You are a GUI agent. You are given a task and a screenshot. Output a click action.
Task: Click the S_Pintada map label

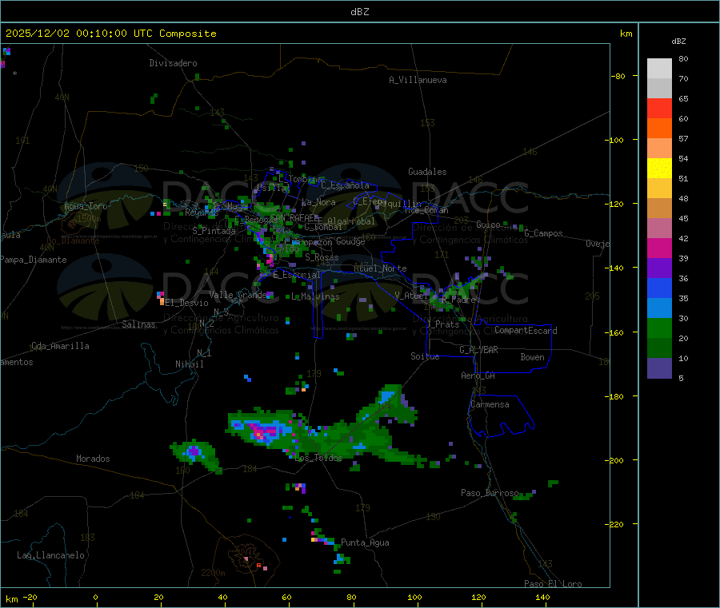click(x=214, y=231)
